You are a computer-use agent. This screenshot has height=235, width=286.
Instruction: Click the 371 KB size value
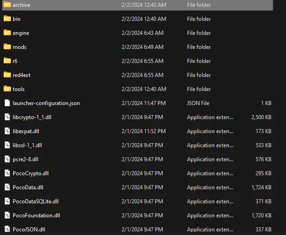(x=263, y=201)
